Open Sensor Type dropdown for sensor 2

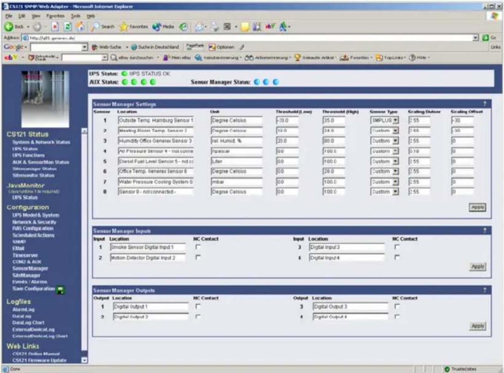[x=396, y=130]
